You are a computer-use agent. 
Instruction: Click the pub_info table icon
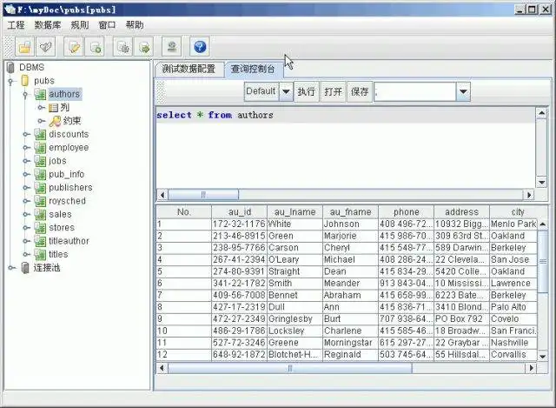pyautogui.click(x=40, y=174)
